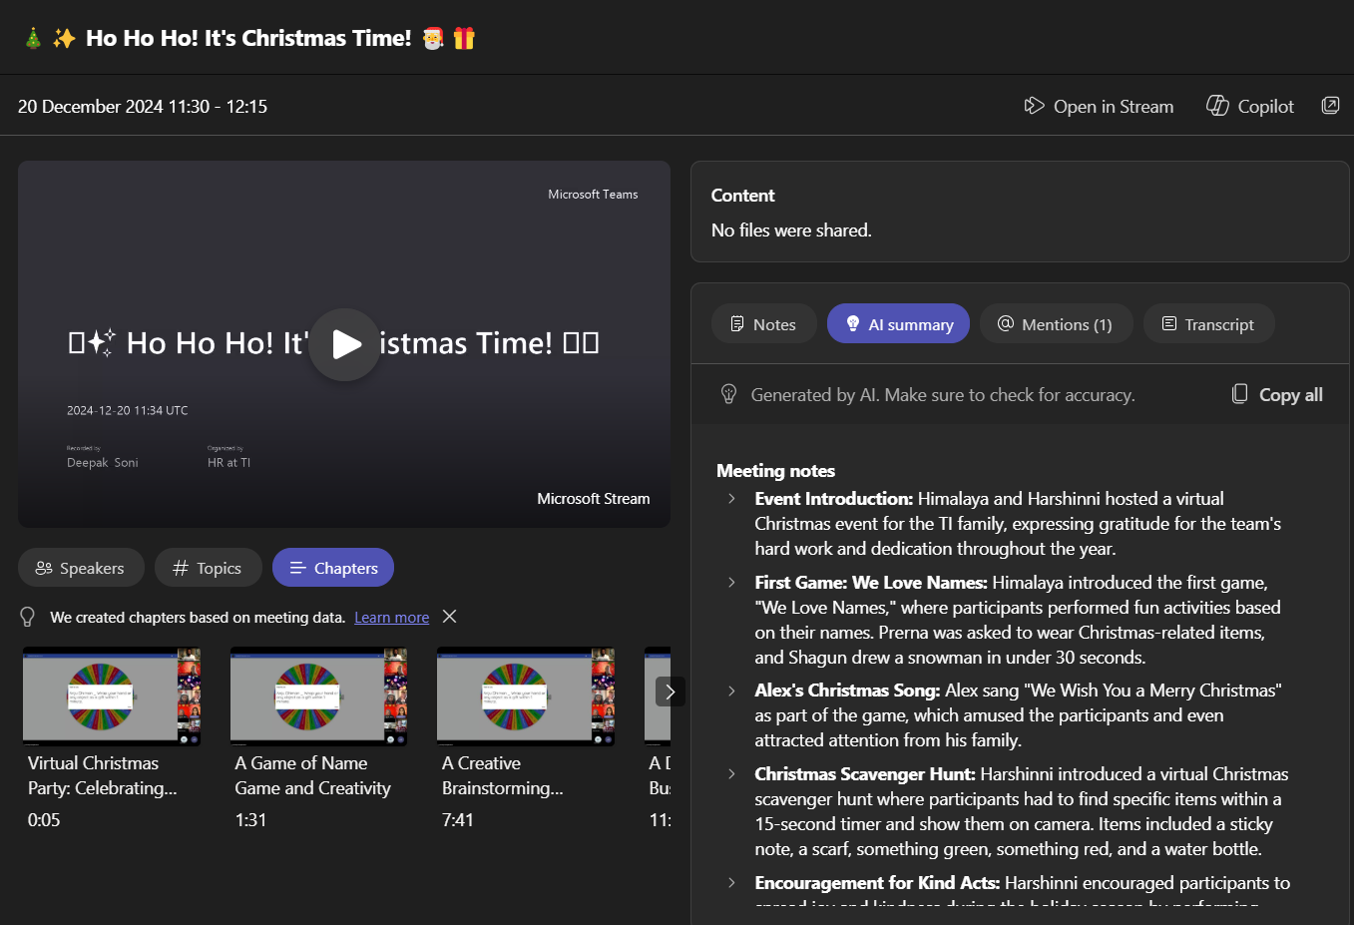
Task: Click the 'No files were shared.' text
Action: (791, 230)
